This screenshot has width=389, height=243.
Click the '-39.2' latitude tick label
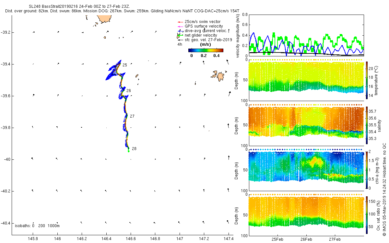click(x=6, y=32)
